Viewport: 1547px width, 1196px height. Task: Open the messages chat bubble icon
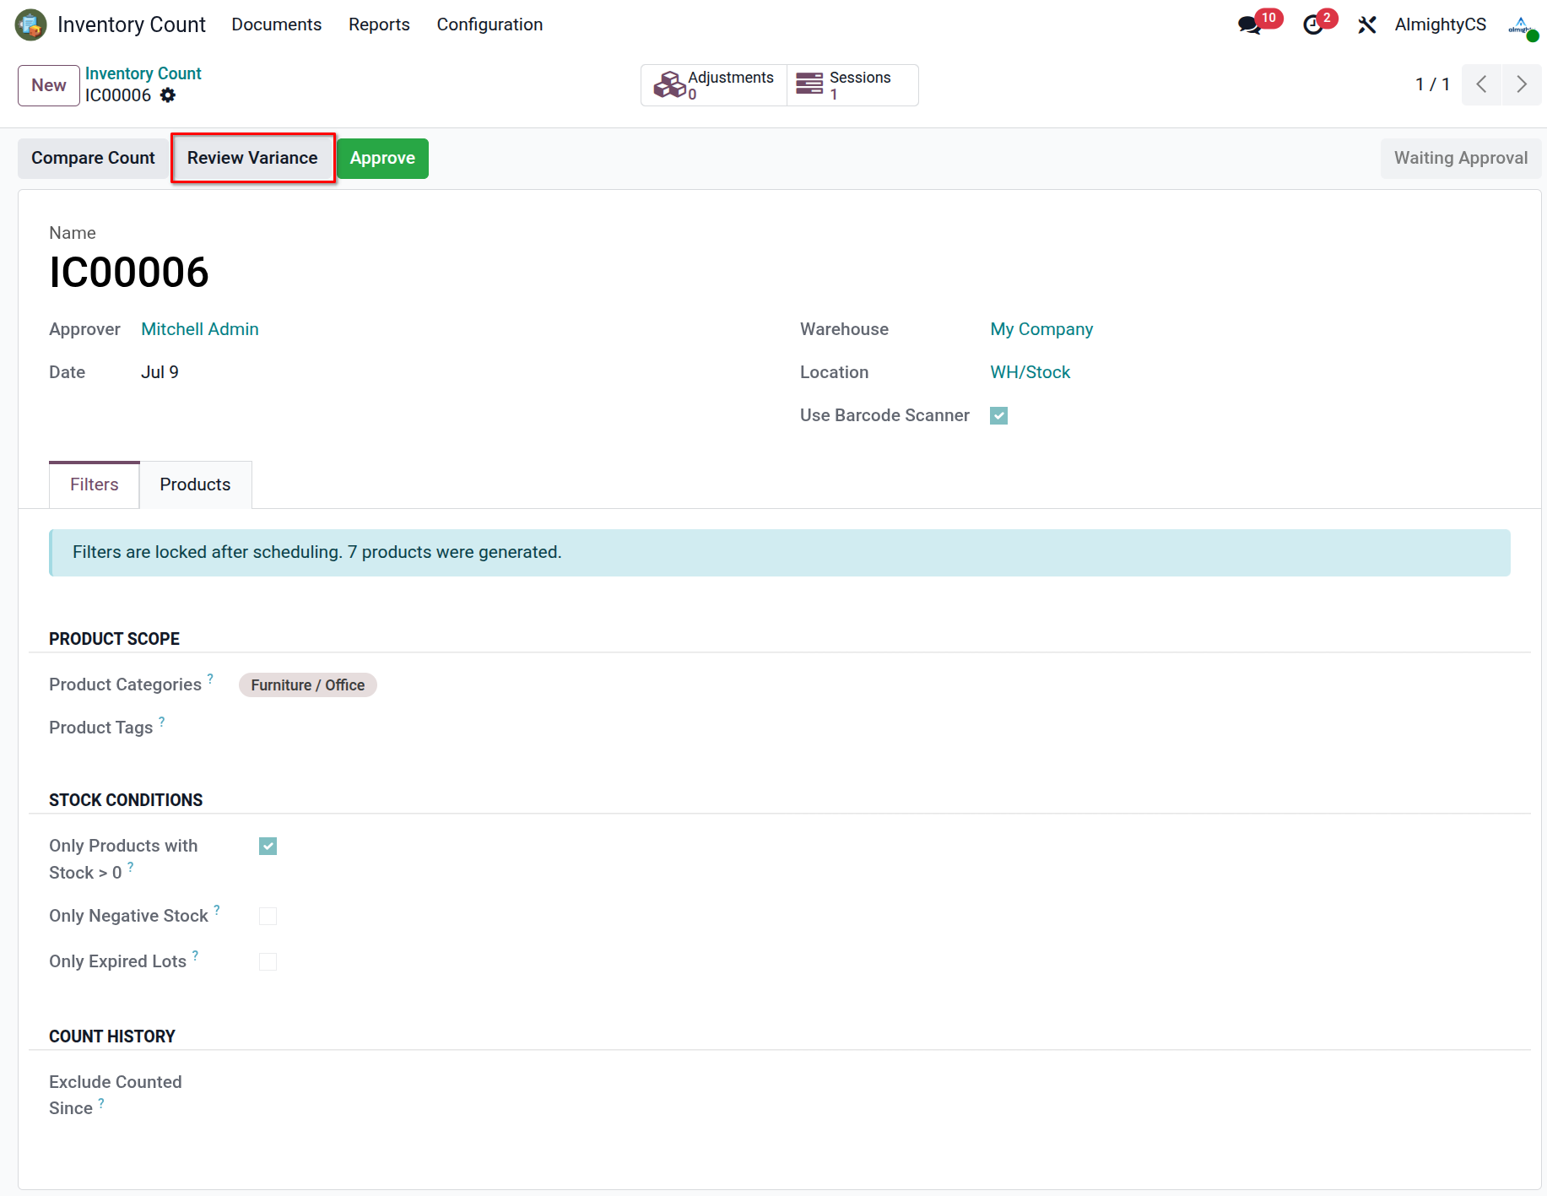1250,24
